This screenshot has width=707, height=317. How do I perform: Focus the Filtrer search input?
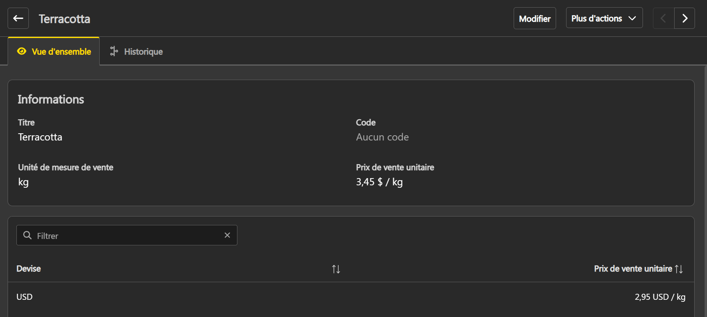[x=128, y=236]
